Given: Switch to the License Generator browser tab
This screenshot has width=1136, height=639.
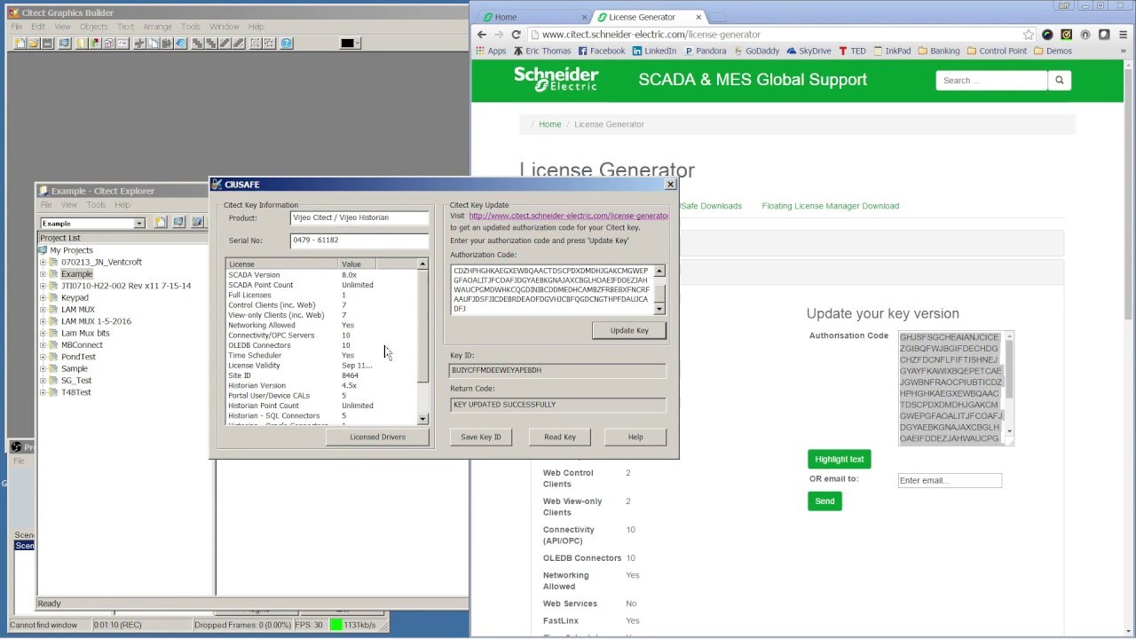Looking at the screenshot, I should pyautogui.click(x=649, y=17).
